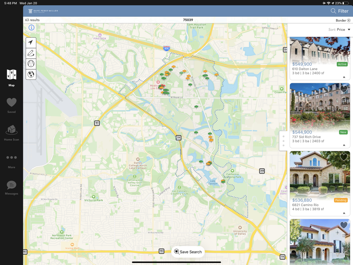Image resolution: width=353 pixels, height=265 pixels.
Task: Open 6821 Camino Rio address
Action: [305, 205]
